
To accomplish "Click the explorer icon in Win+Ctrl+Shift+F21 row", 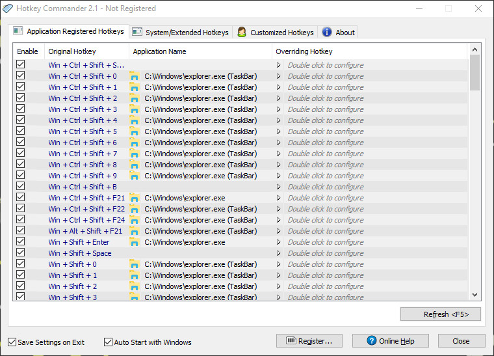I will coord(134,198).
